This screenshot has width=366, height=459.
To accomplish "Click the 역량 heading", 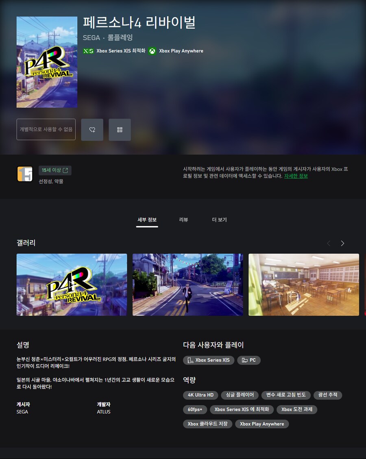I will pos(189,380).
